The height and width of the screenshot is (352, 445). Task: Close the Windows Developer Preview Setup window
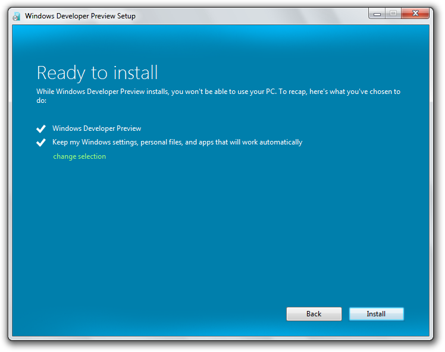point(415,13)
